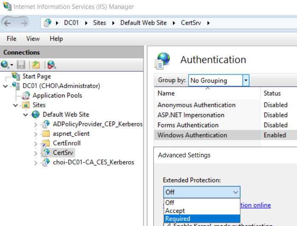297x226 pixels.
Task: Open the Group by No Grouping dropdown
Action: click(246, 80)
